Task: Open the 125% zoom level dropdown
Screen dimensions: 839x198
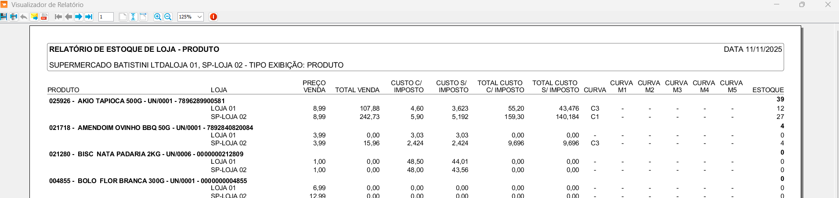Action: (x=199, y=17)
